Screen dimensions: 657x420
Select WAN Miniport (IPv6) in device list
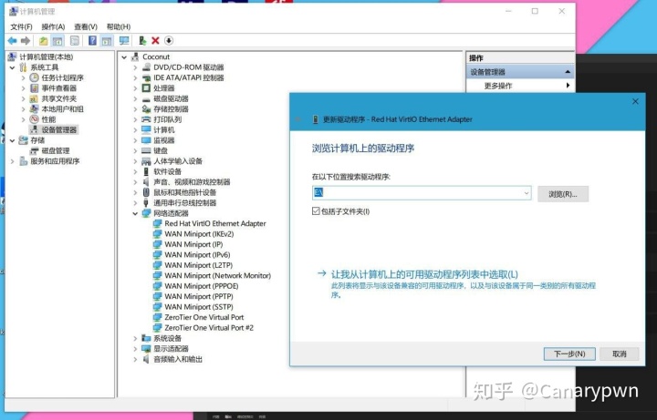197,255
